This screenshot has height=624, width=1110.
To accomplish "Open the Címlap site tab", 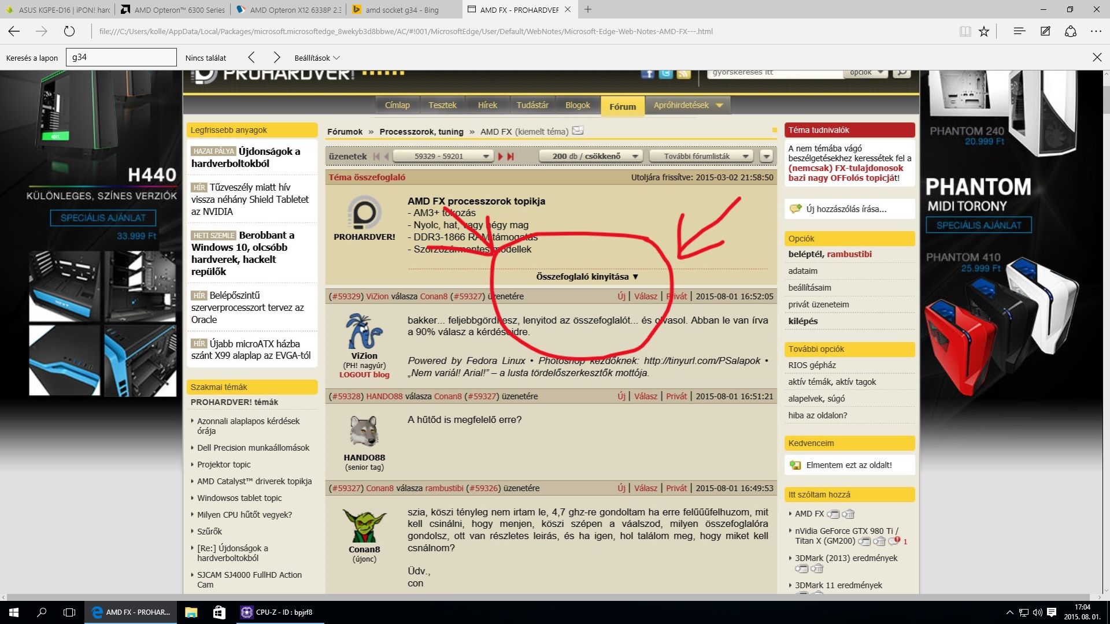I will tap(397, 105).
